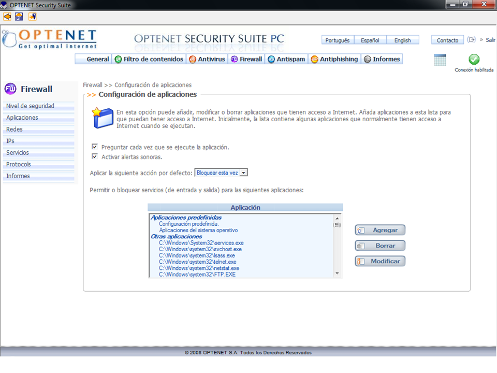Switch to the Filtro de contenidos tab
497x373 pixels.
(149, 59)
